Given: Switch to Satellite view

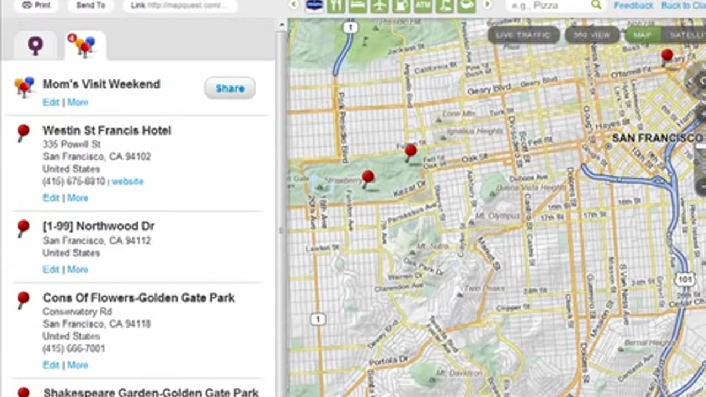Looking at the screenshot, I should coord(684,35).
